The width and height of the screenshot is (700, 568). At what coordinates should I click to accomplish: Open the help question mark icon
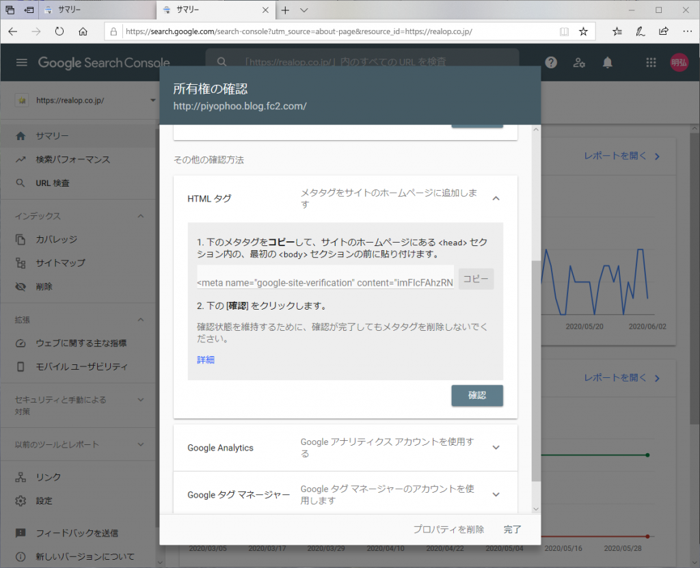(551, 62)
